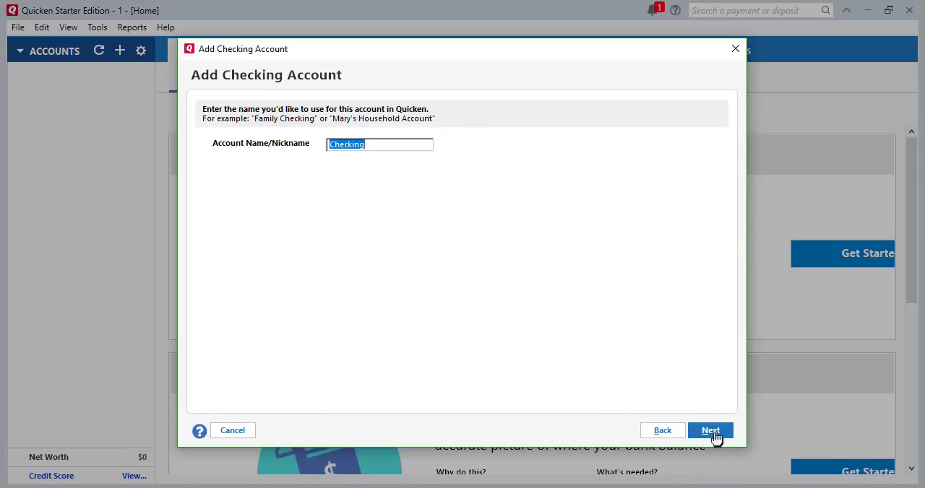The image size is (925, 488).
Task: Click the scrollbar down arrow
Action: pyautogui.click(x=911, y=469)
